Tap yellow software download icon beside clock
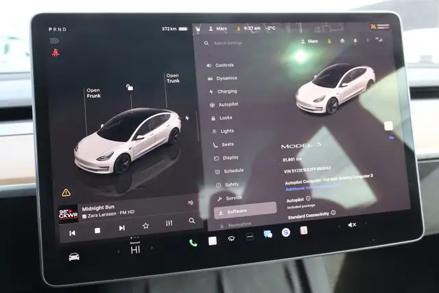The image size is (439, 293). [239, 29]
